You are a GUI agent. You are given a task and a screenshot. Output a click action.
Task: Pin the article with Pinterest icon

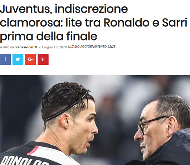tap(43, 59)
